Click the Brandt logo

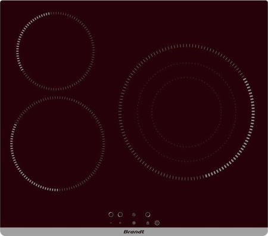[134, 232]
